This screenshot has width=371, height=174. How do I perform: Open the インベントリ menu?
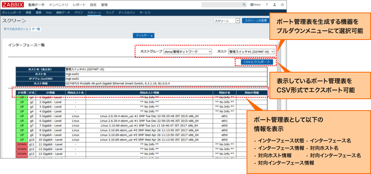(59, 5)
